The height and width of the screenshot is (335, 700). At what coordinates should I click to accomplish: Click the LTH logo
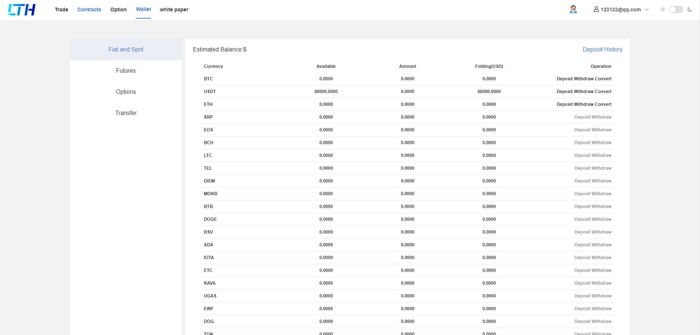click(22, 10)
